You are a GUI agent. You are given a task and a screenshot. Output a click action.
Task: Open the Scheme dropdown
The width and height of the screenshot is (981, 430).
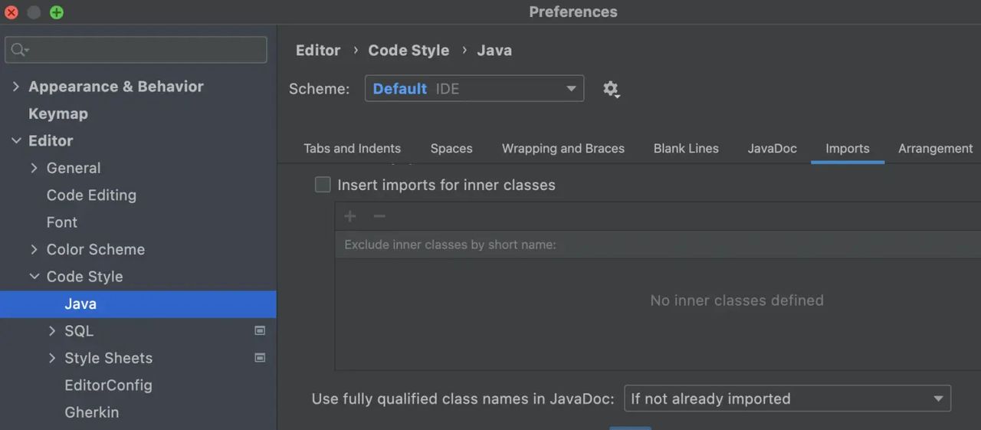474,89
